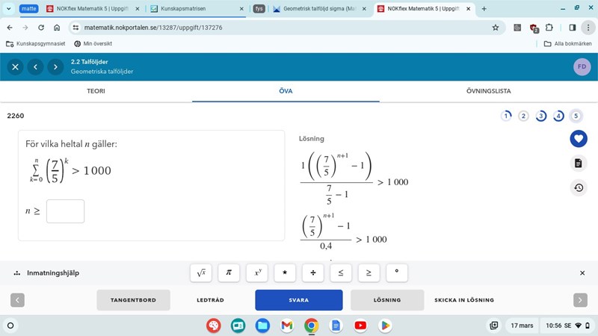The image size is (598, 336).
Task: Open the TANGENTBORD keyboard
Action: tap(133, 300)
